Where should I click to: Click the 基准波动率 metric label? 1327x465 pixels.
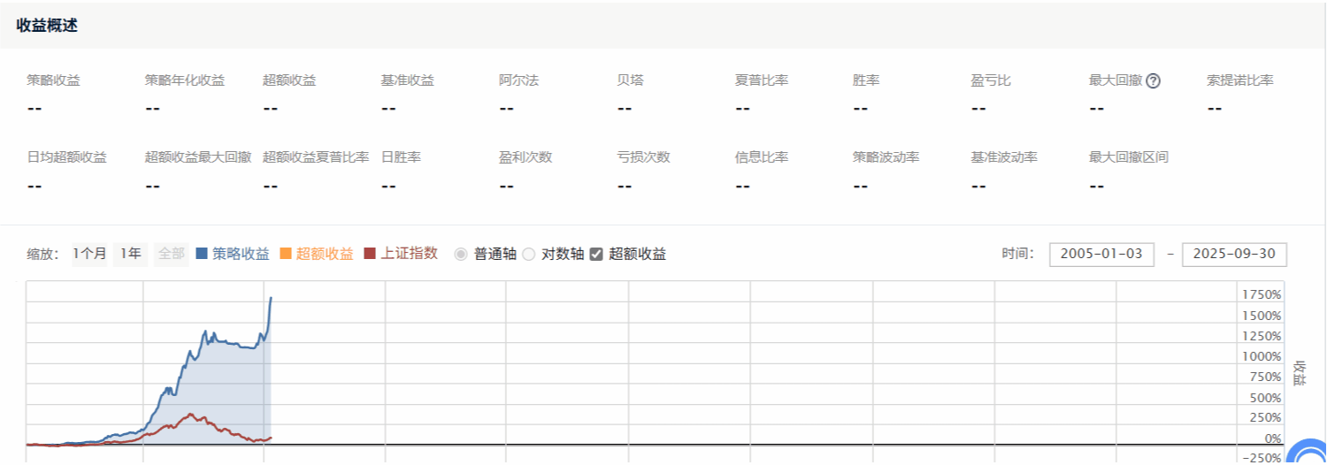click(1004, 157)
